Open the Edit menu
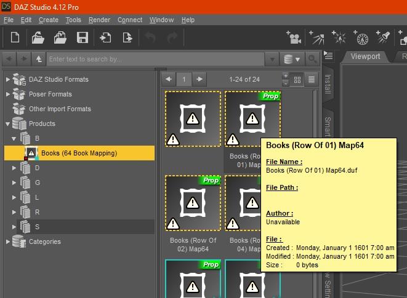 point(26,20)
